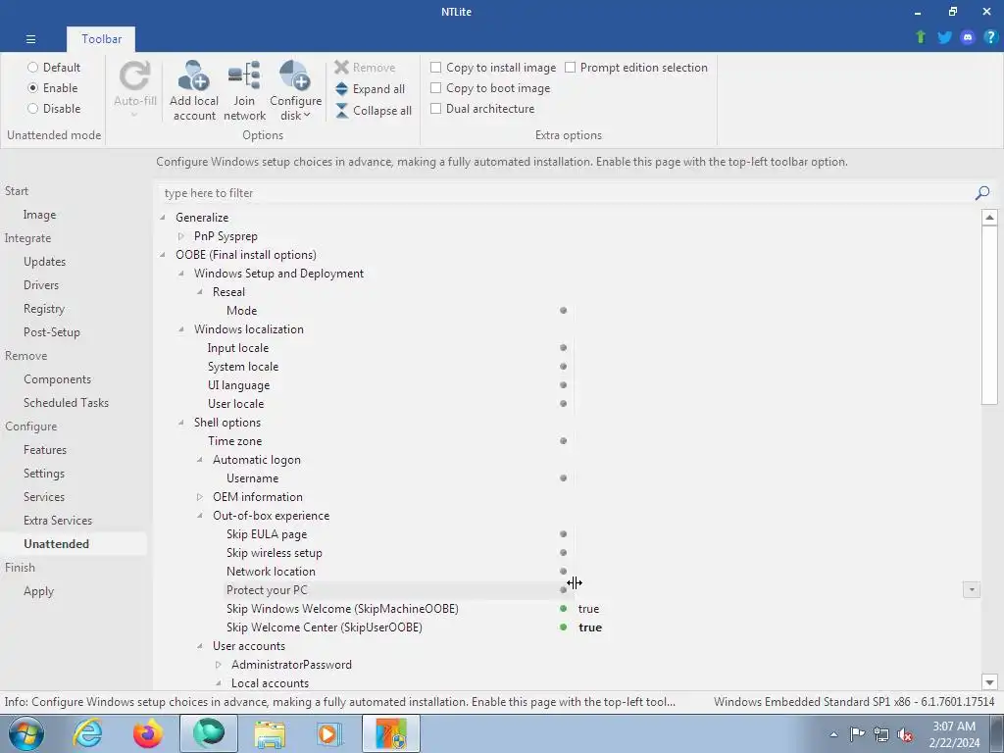Collapse the Windows localization node
This screenshot has width=1004, height=753.
point(181,329)
